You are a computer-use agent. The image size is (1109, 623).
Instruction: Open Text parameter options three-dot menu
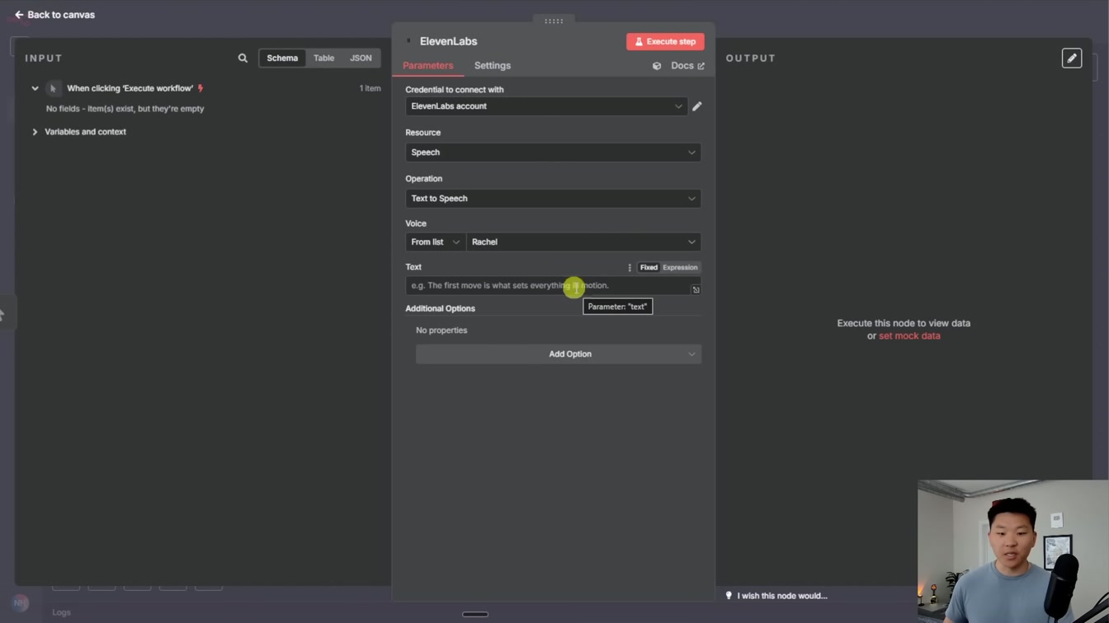click(630, 268)
